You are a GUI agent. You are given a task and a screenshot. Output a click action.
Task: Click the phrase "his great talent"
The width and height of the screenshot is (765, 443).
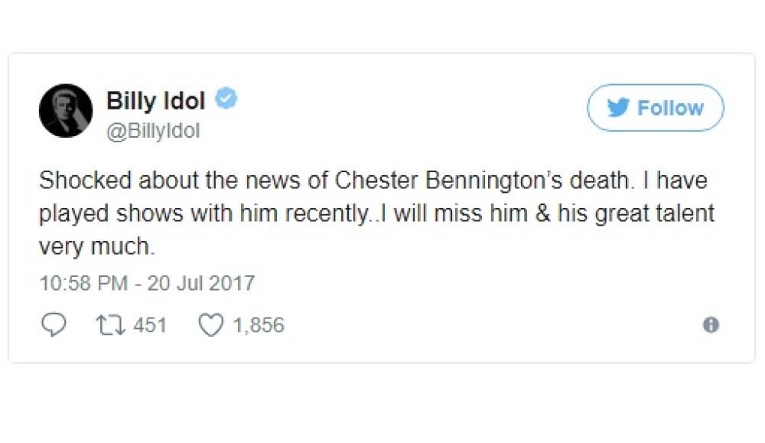coord(647,213)
